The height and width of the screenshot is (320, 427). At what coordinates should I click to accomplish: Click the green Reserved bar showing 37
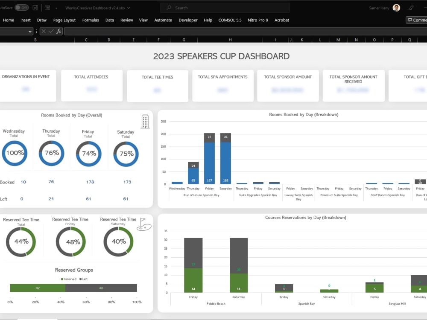38,288
